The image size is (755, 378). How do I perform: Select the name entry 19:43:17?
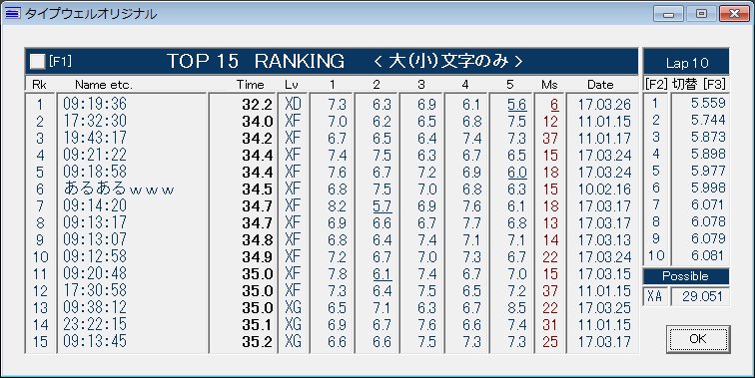[x=95, y=138]
